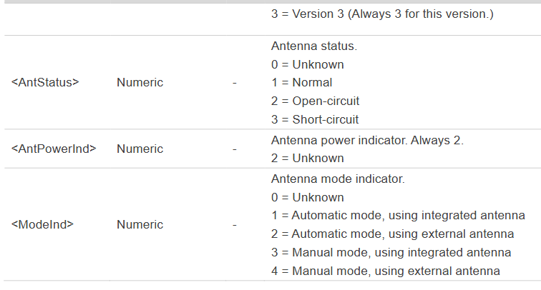Select the "3 = Short-circuit" value
This screenshot has width=541, height=290.
click(x=315, y=119)
